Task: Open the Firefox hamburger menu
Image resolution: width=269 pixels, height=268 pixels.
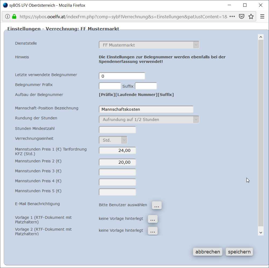Action: tap(262, 17)
